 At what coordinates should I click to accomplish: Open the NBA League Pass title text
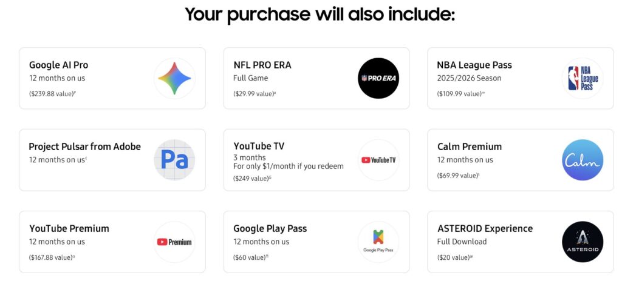click(474, 65)
